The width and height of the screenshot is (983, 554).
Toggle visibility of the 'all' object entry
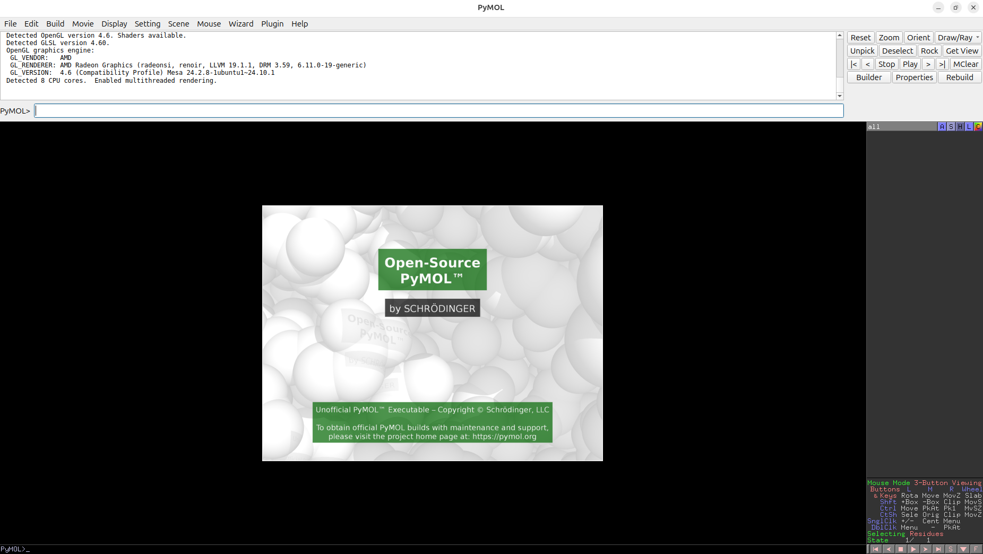[901, 126]
